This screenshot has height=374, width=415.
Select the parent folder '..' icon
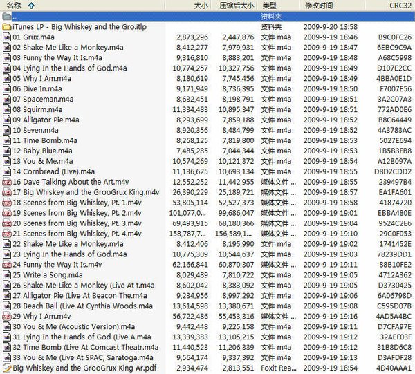[x=7, y=17]
